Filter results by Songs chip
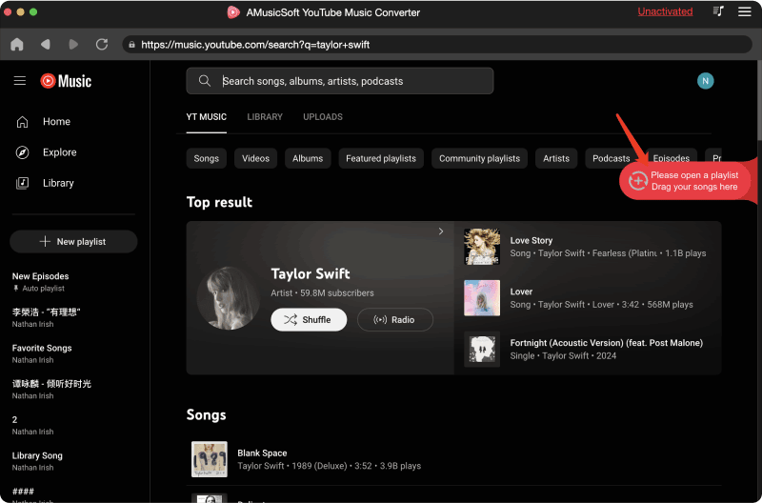762x503 pixels. tap(206, 158)
